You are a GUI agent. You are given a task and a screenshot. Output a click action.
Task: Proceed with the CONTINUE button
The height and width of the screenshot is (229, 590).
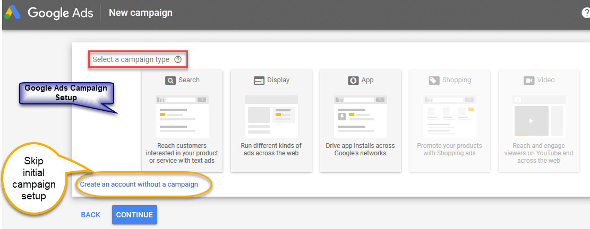(x=134, y=215)
